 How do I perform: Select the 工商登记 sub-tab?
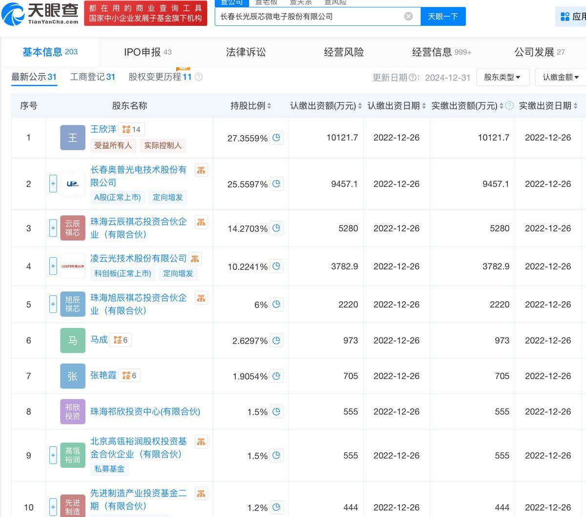[x=93, y=77]
